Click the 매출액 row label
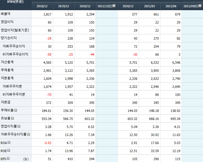The height and width of the screenshot is (162, 203). point(6,14)
